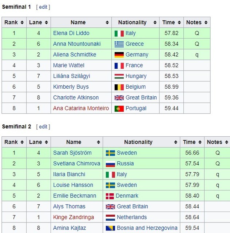Click the Belgium flag icon
230x233 pixels.
pyautogui.click(x=119, y=87)
